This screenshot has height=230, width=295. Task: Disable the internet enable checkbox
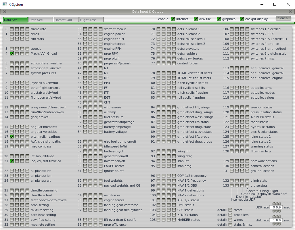pos(173,19)
